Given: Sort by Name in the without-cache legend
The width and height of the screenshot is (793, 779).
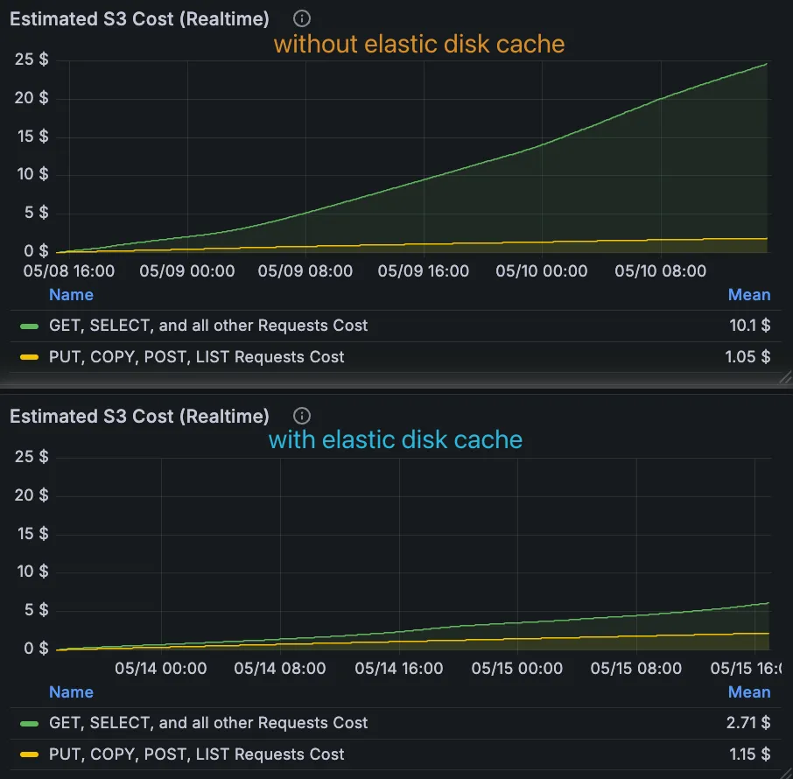Looking at the screenshot, I should coord(71,295).
